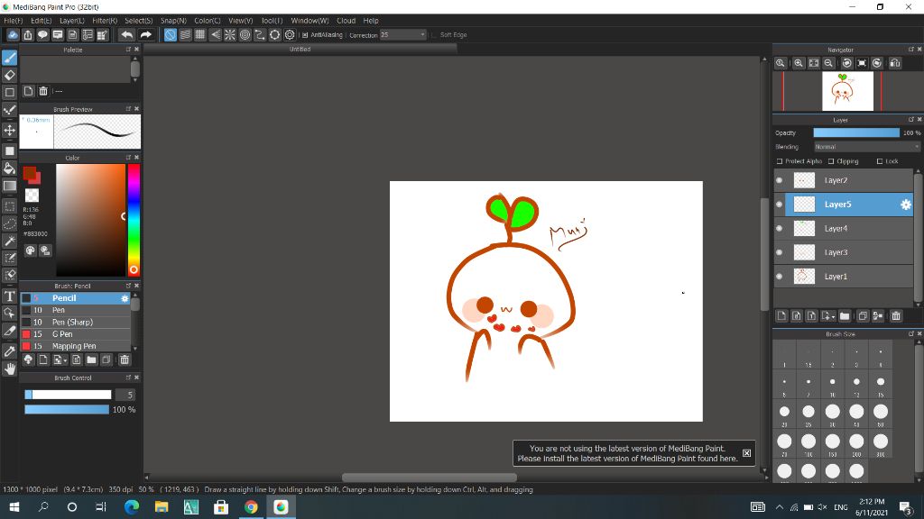Hide Layer5 visibility
This screenshot has height=519, width=924.
(x=780, y=205)
